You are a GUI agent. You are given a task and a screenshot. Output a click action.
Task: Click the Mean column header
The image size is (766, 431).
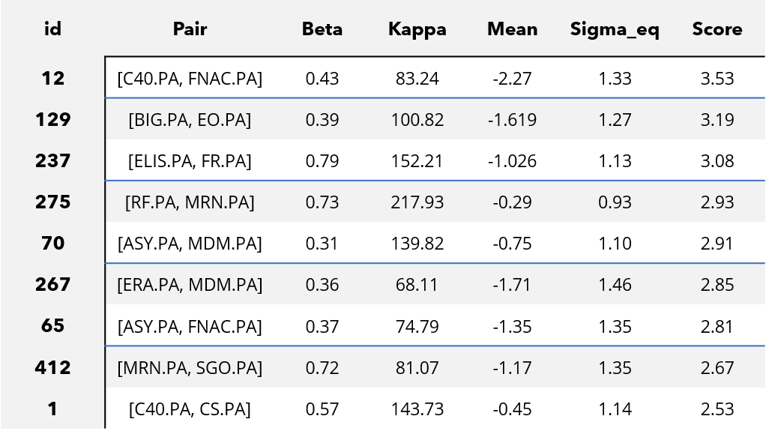point(512,29)
